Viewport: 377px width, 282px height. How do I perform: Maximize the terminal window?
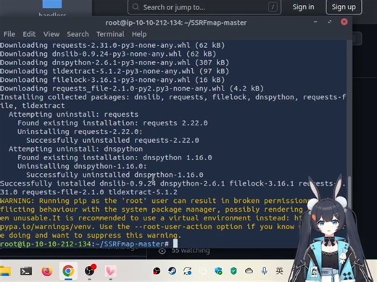(x=330, y=22)
